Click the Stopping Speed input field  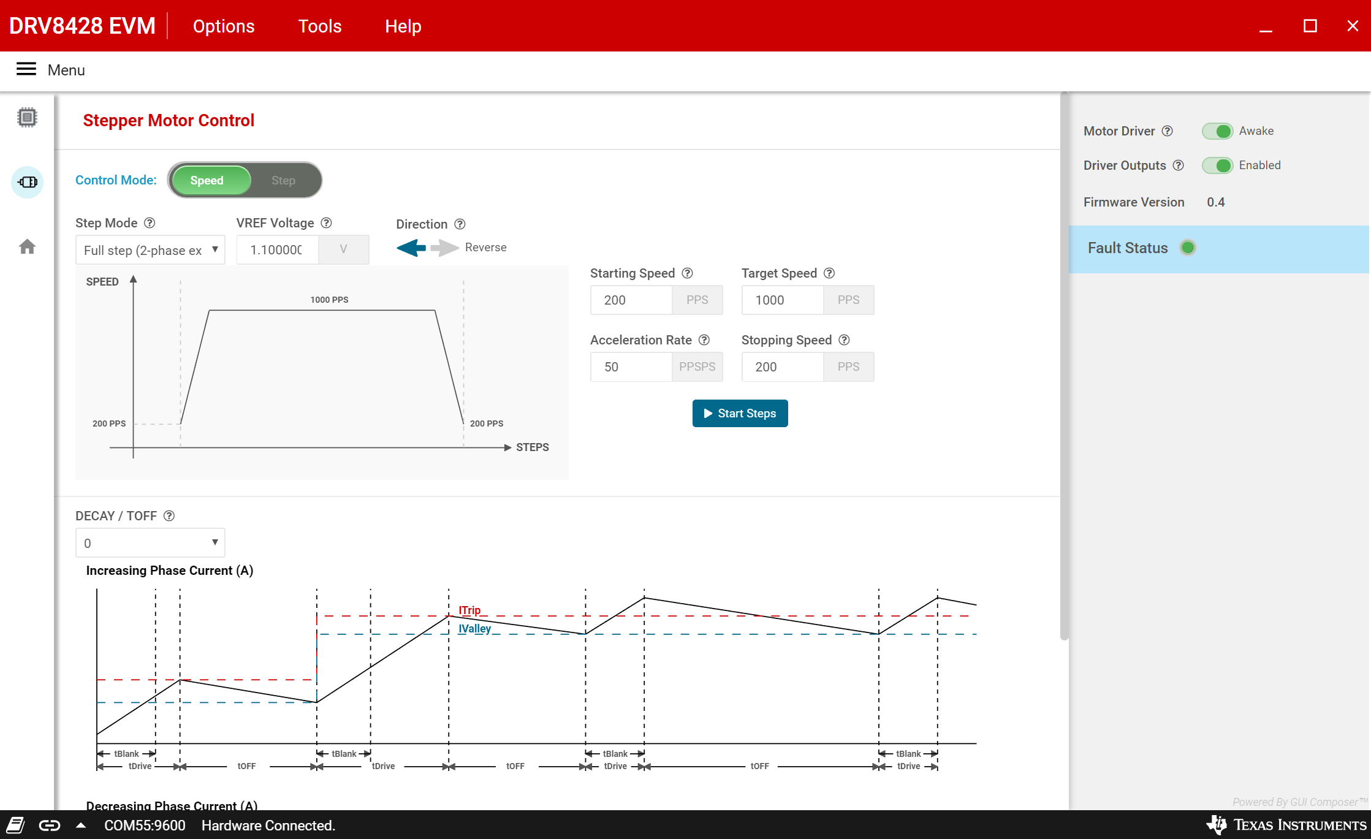tap(782, 367)
